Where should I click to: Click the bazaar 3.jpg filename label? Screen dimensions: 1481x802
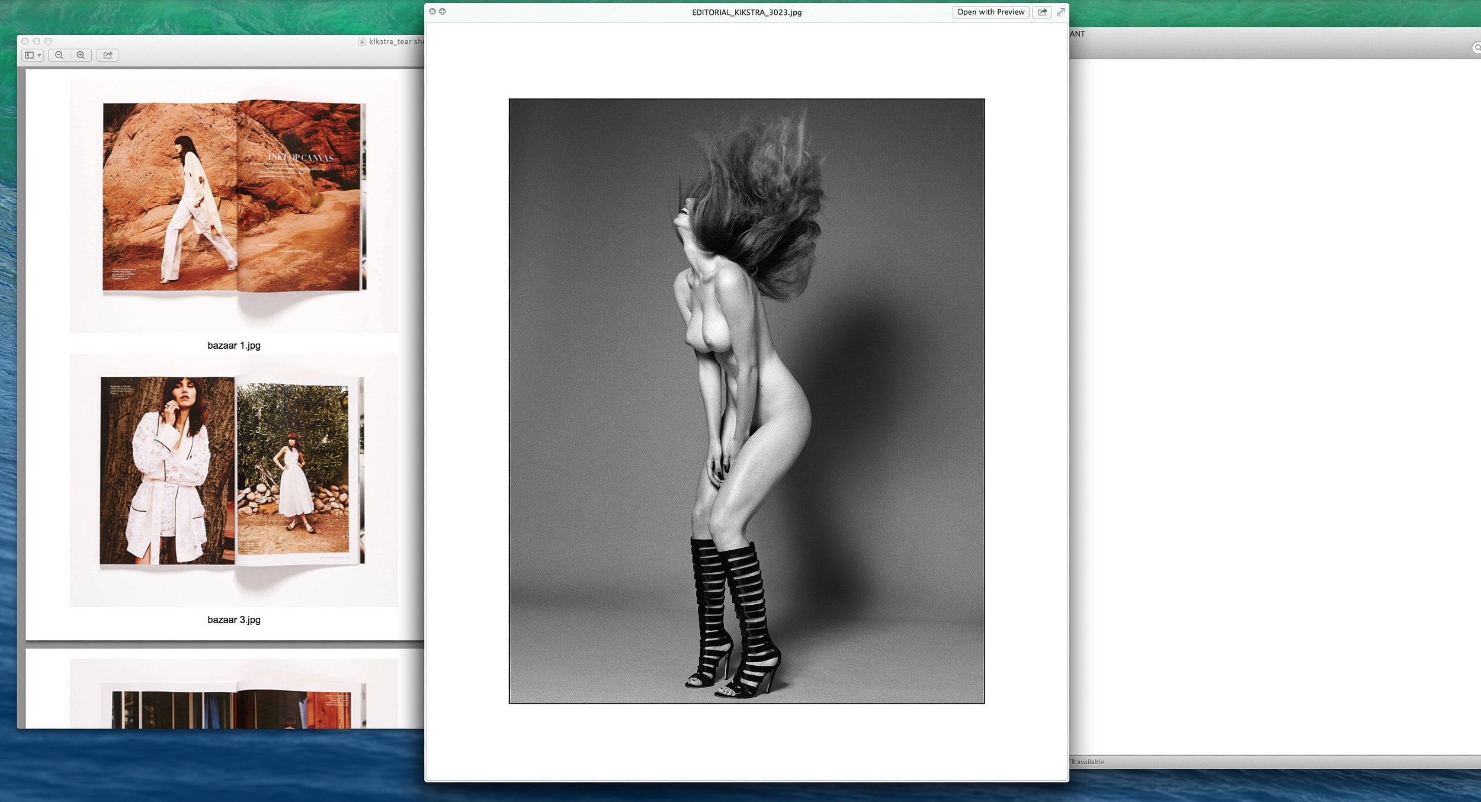235,620
